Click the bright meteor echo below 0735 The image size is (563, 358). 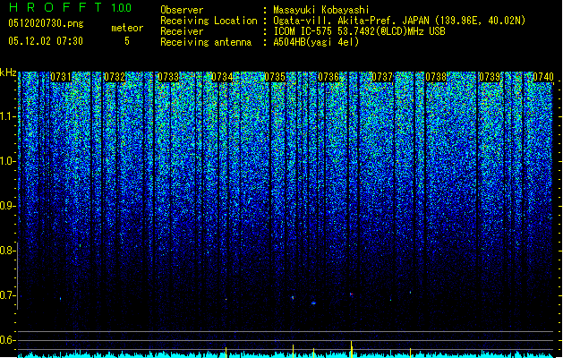(293, 297)
